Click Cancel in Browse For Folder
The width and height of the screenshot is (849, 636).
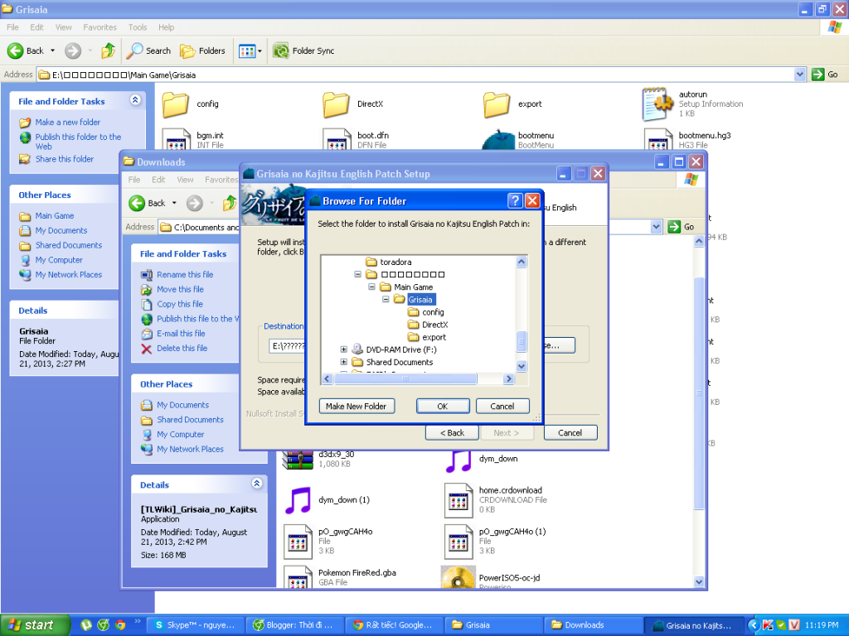(502, 406)
